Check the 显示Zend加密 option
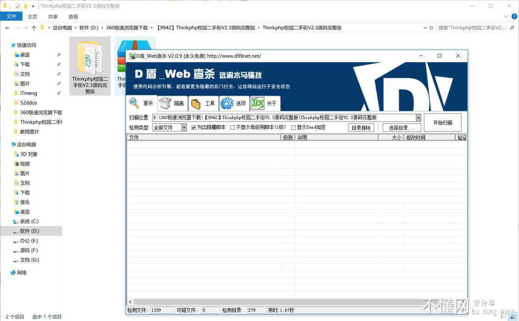This screenshot has width=519, height=321. click(294, 127)
